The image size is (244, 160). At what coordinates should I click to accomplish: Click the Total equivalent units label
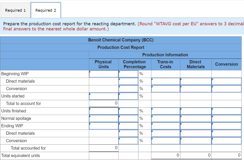tap(20, 156)
